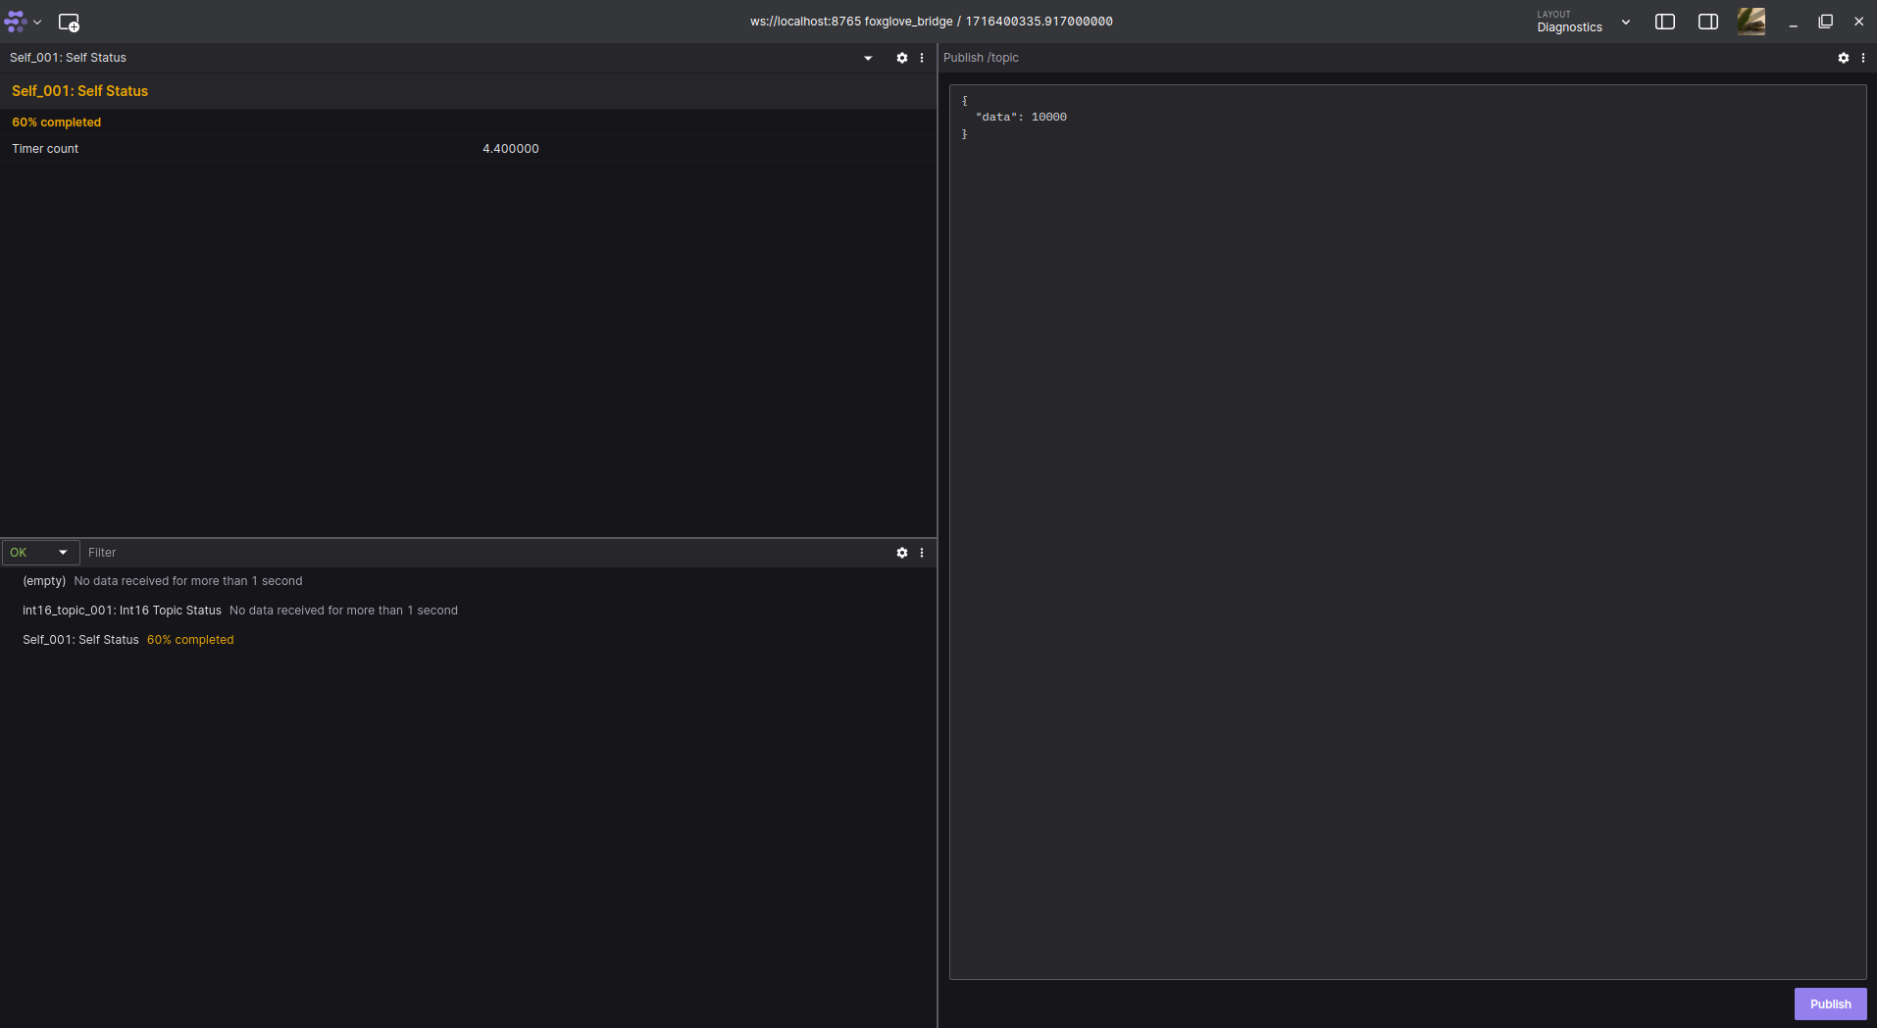This screenshot has height=1028, width=1877.
Task: Open the Foxglove app menu logo
Action: [x=16, y=22]
